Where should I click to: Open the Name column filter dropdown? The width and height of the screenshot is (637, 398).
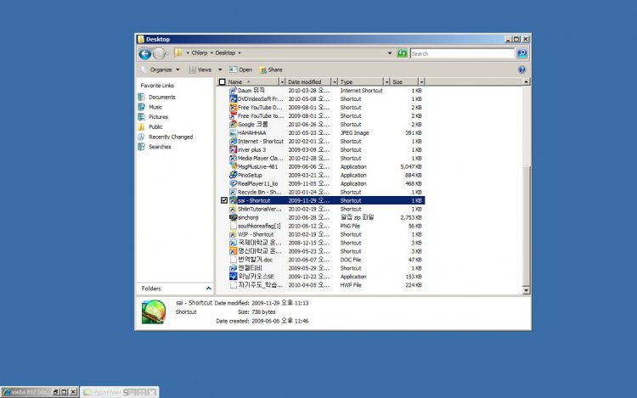click(x=282, y=82)
